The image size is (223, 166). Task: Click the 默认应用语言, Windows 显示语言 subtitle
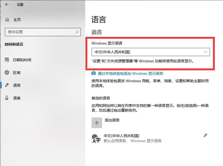[133, 141]
